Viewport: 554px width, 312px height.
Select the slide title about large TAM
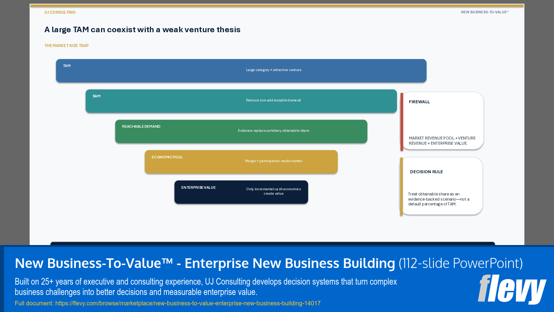pyautogui.click(x=142, y=30)
